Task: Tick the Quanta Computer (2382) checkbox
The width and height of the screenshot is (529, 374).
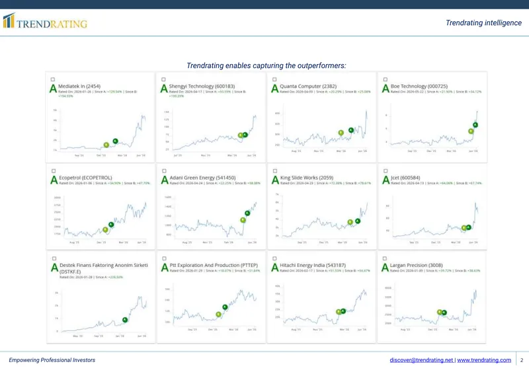Action: tap(274, 79)
